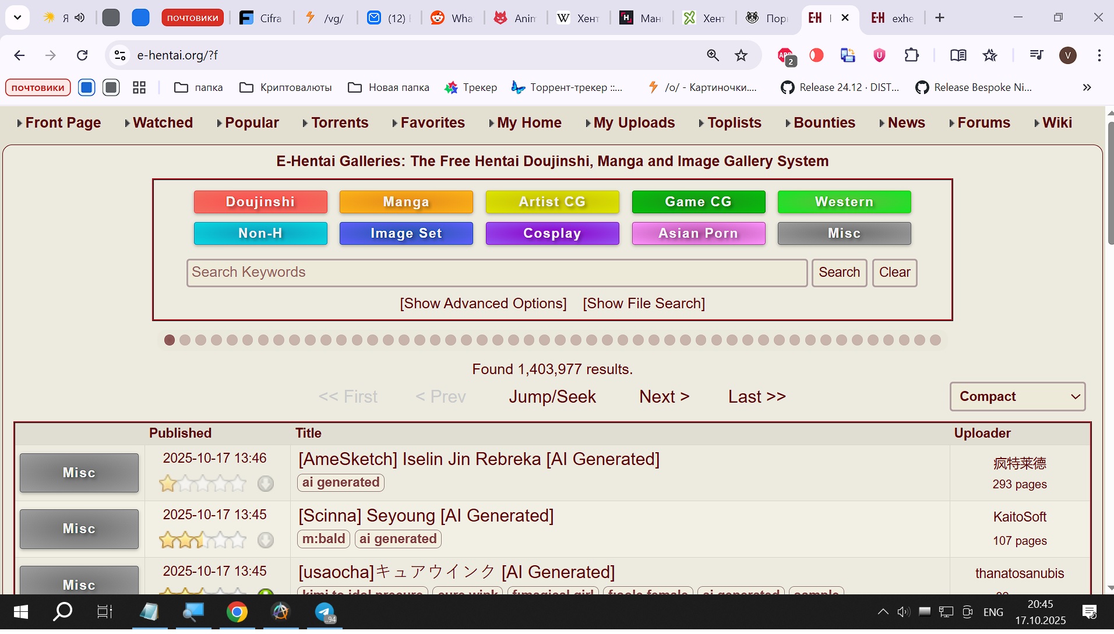Toggle the Cosplay category filter
The width and height of the screenshot is (1114, 634).
[x=552, y=233]
